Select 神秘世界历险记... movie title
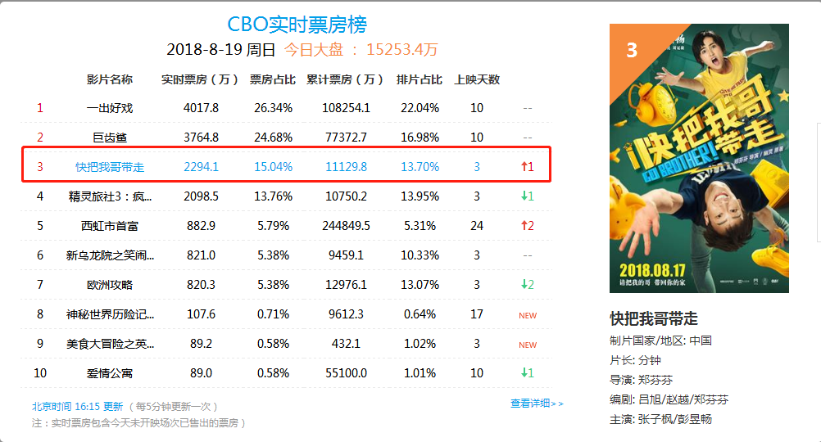The image size is (821, 442). (110, 314)
